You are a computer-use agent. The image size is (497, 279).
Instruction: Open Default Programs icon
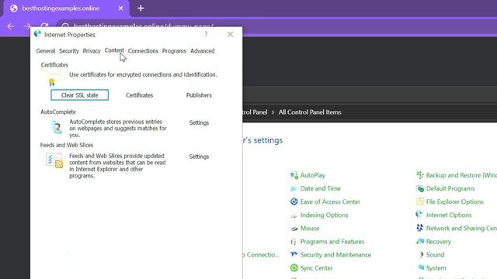(419, 188)
